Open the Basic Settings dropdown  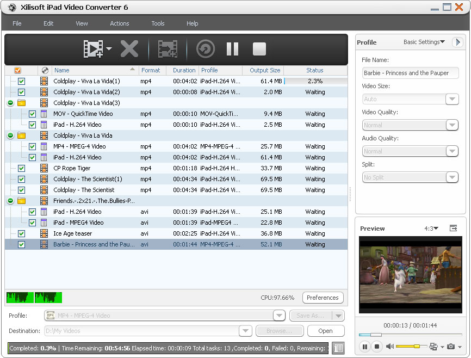[x=424, y=42]
